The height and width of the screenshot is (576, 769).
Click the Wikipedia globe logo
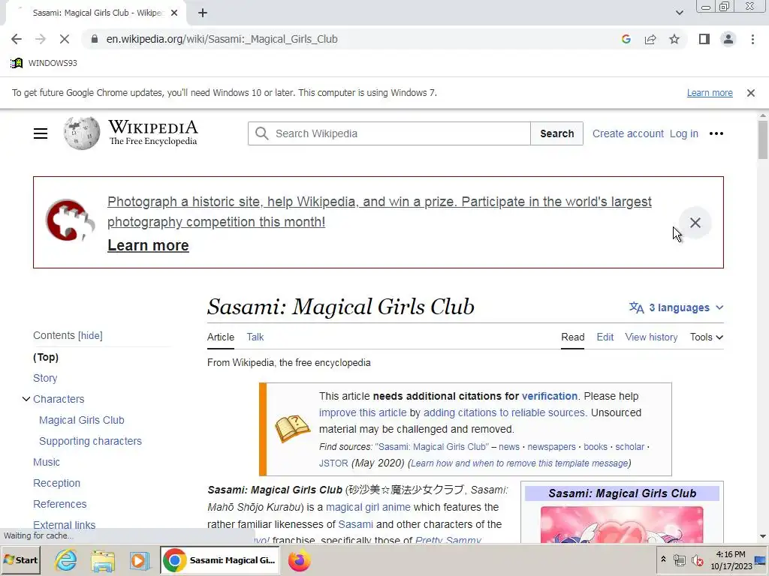point(81,133)
